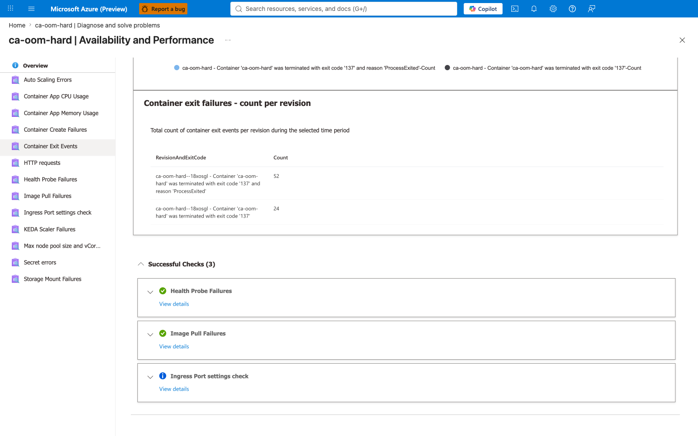Viewport: 698px width, 436px height.
Task: Click the Health Probe Failures sidebar icon
Action: pyautogui.click(x=15, y=179)
